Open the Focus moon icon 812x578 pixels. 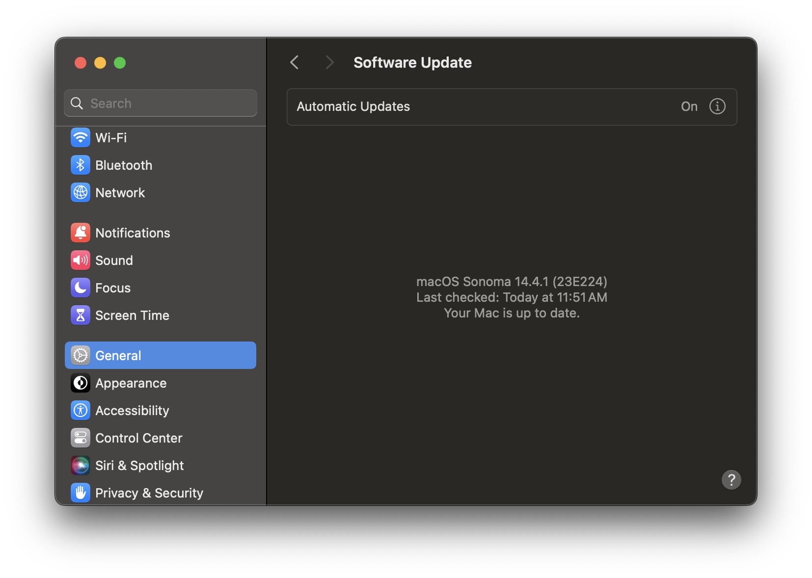[81, 288]
